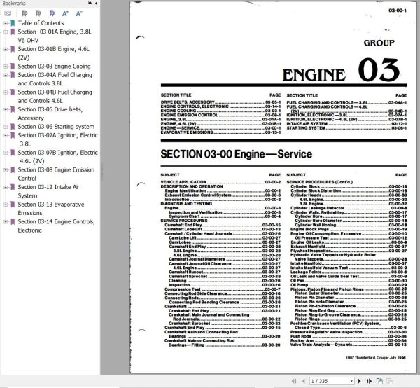The height and width of the screenshot is (388, 420).
Task: Jump to the last page
Action: (369, 381)
